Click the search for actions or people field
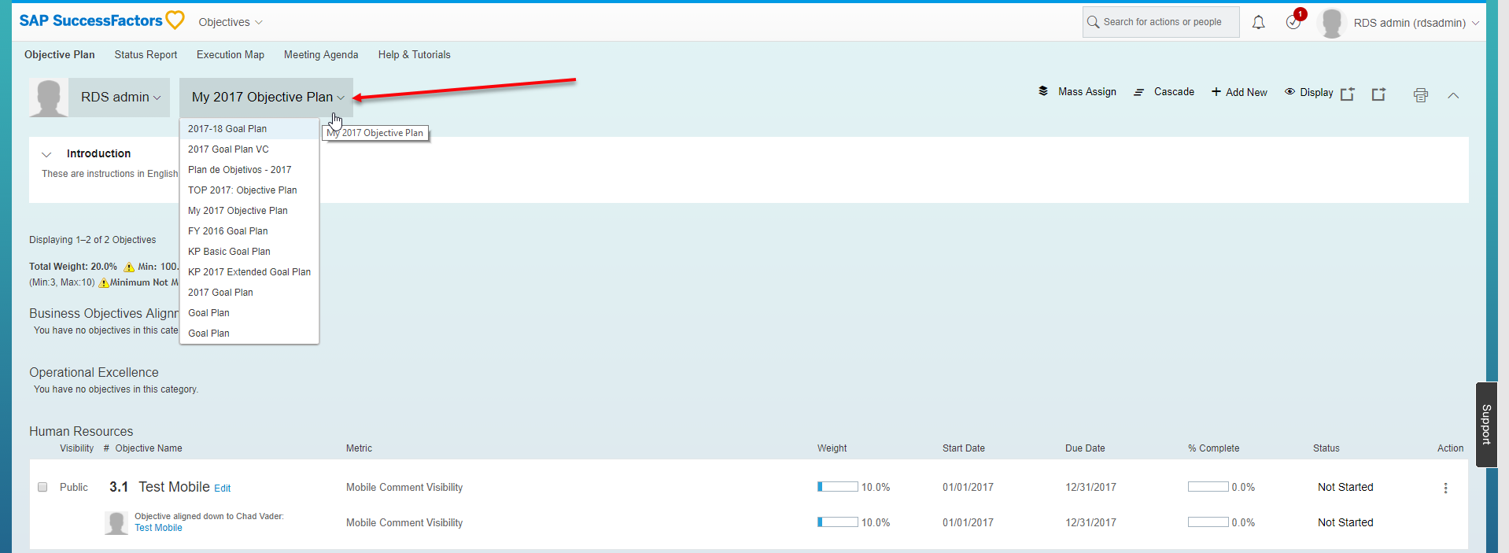 pyautogui.click(x=1161, y=22)
